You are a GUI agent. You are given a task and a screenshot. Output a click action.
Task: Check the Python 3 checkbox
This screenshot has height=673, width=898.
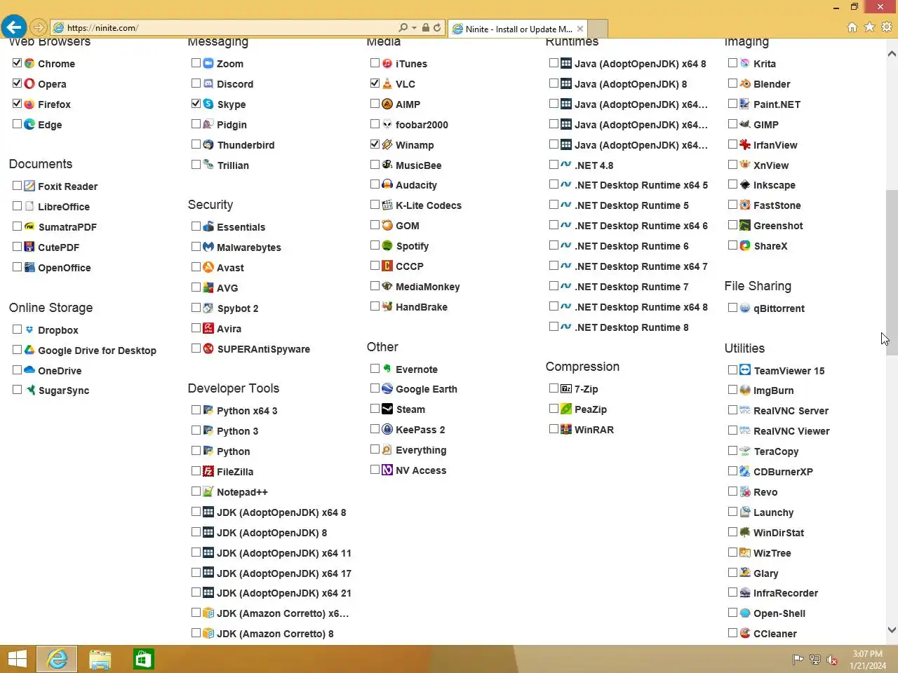[x=196, y=430]
